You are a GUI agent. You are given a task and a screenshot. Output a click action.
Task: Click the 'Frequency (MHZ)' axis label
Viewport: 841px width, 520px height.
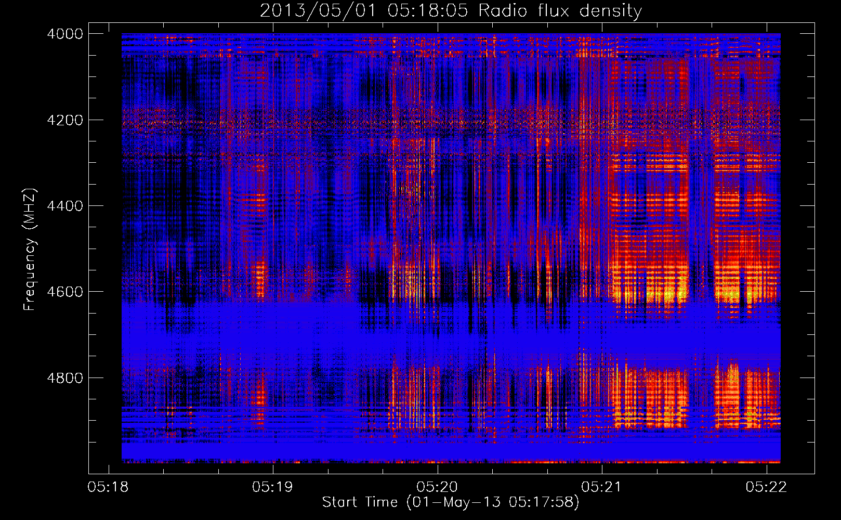(30, 250)
